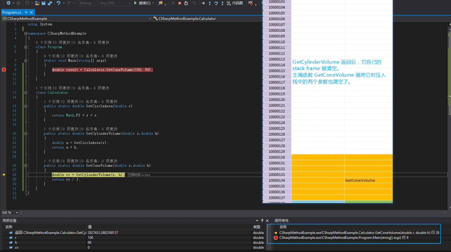451x252 pixels.
Task: Select the GetConeVolume frame in 调用堆栈
Action: [x=359, y=232]
